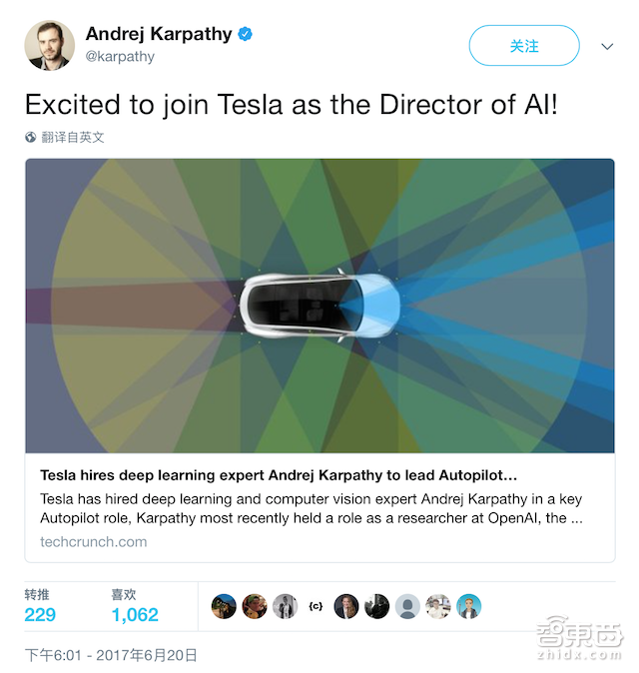
Task: Click the 关注 follow button
Action: pyautogui.click(x=524, y=46)
